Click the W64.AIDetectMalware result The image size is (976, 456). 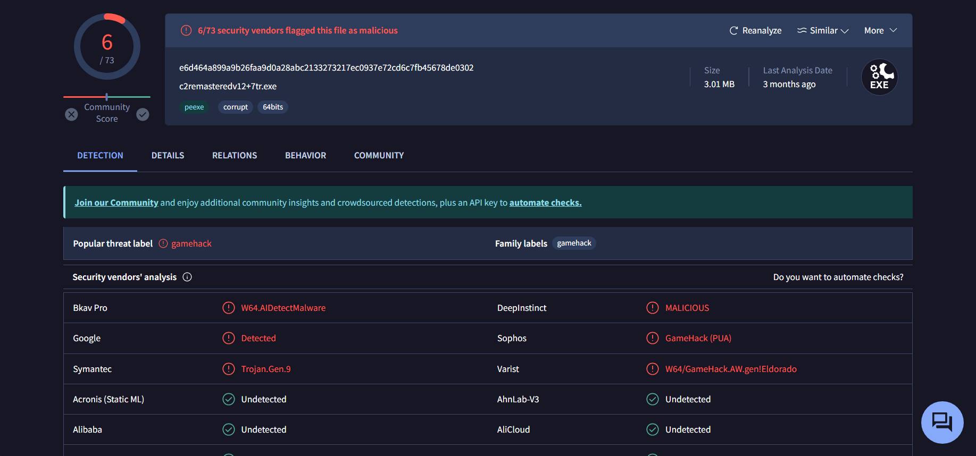[x=283, y=308]
